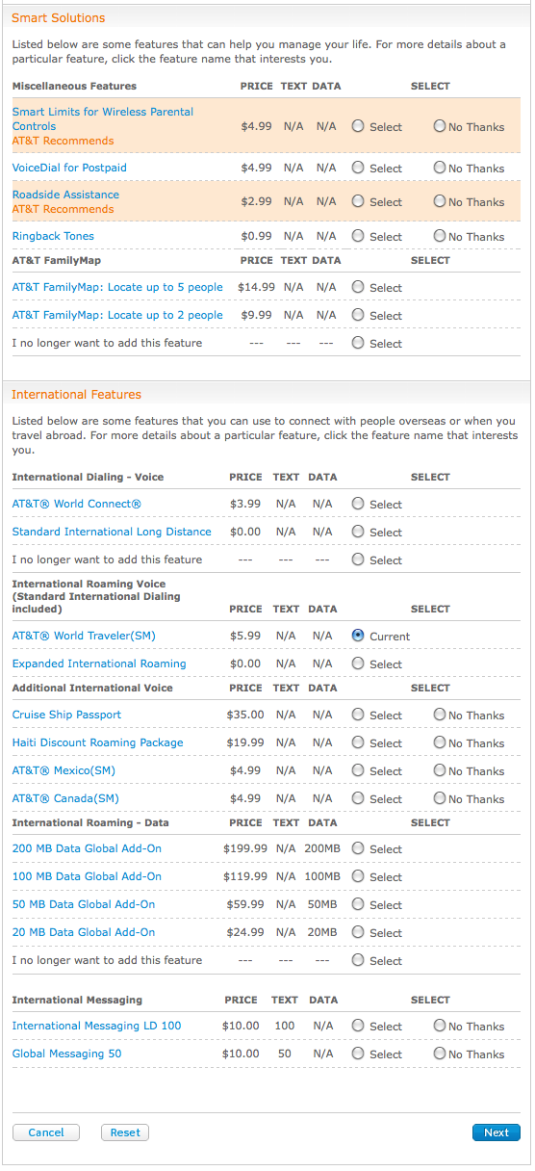Open the Standard International Long Distance link

[112, 532]
